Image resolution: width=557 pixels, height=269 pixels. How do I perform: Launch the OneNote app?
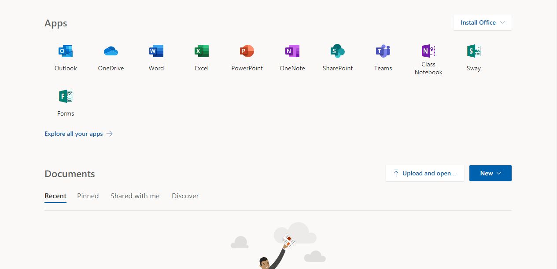(292, 52)
